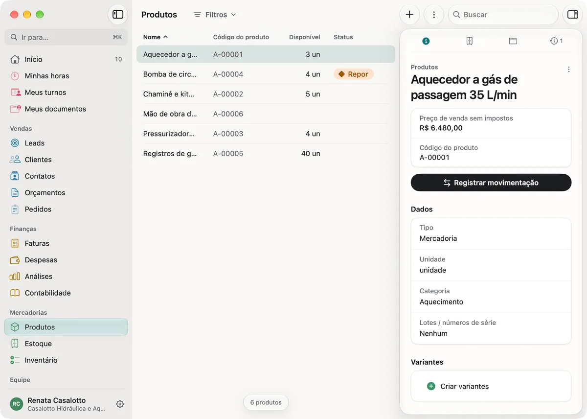This screenshot has height=419, width=587.
Task: Click product code A-00005 cell
Action: (x=228, y=154)
